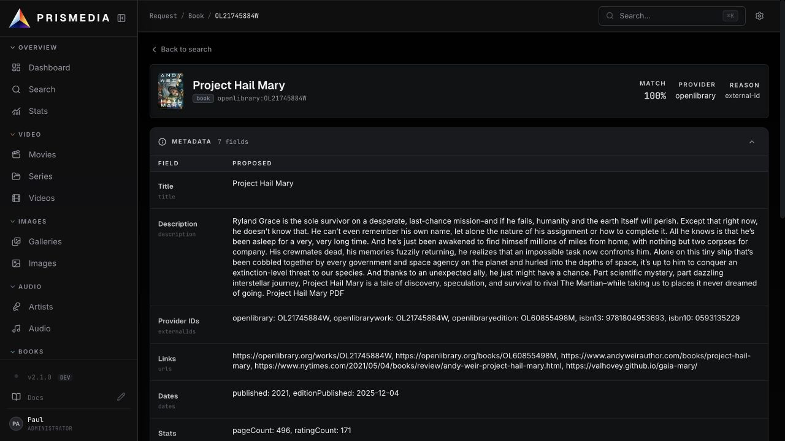Click the Book breadcrumb link
The height and width of the screenshot is (441, 785).
pos(196,16)
